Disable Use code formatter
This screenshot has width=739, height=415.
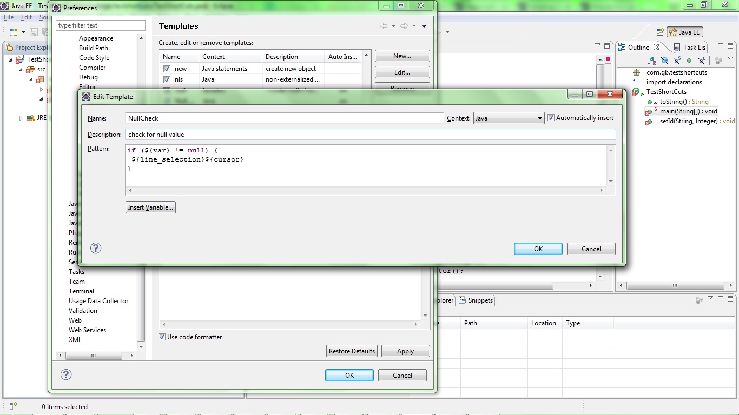161,337
